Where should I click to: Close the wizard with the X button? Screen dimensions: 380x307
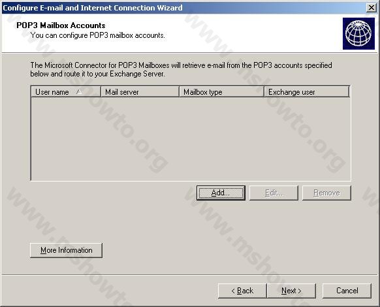371,8
